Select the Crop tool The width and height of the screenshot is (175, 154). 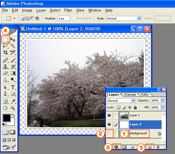(x=5, y=52)
